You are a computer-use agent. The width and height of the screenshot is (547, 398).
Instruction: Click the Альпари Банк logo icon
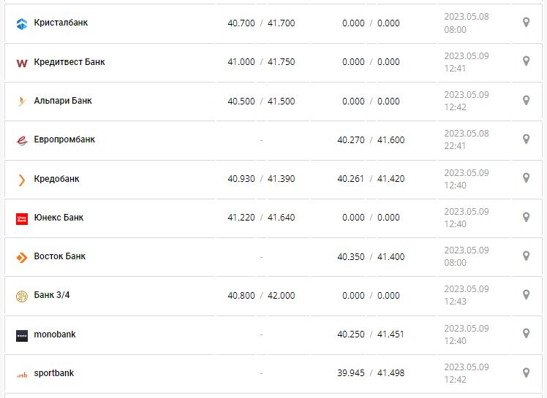click(21, 102)
